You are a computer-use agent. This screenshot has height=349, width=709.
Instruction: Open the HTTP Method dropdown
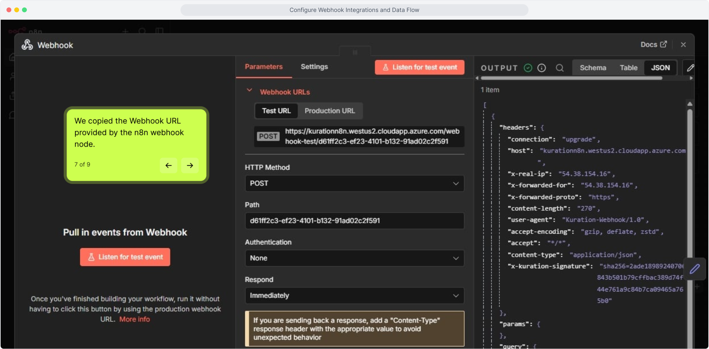click(x=354, y=184)
